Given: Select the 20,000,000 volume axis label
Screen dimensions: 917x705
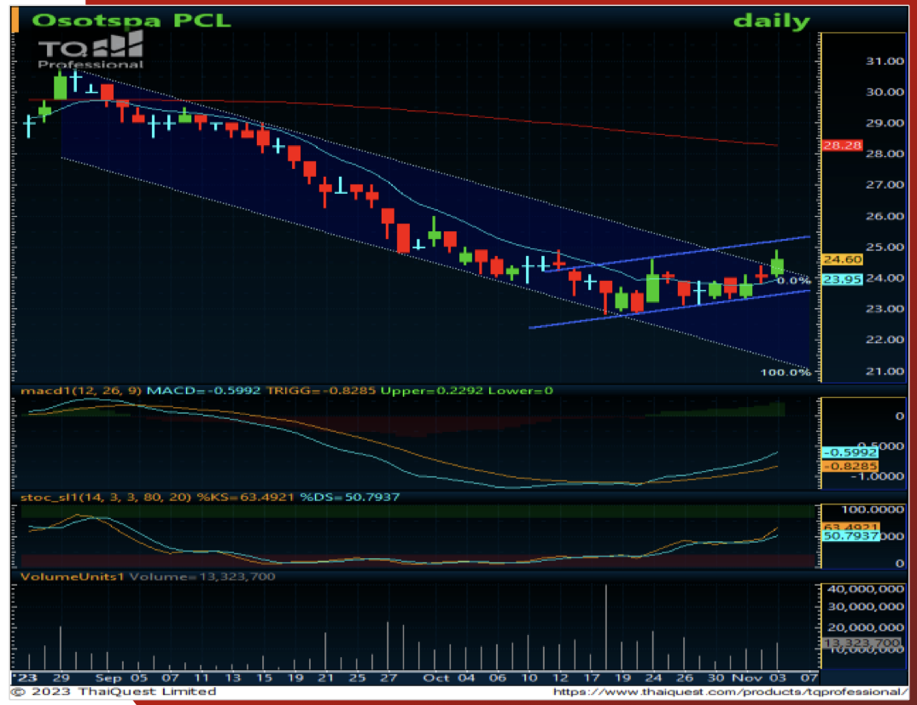Looking at the screenshot, I should (865, 627).
